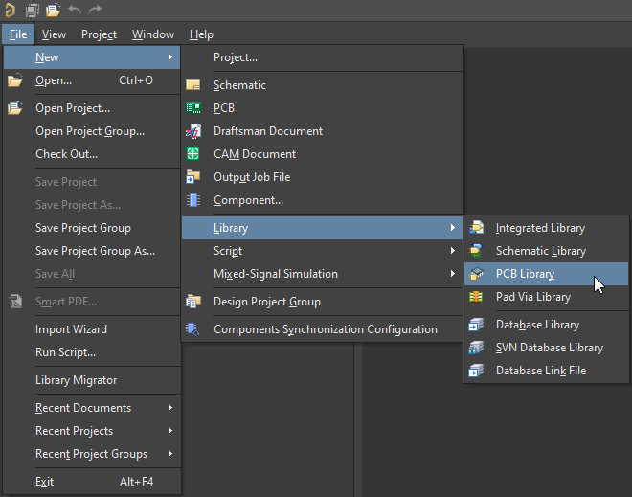Image resolution: width=632 pixels, height=497 pixels.
Task: Click Exit in the File menu
Action: coord(44,482)
